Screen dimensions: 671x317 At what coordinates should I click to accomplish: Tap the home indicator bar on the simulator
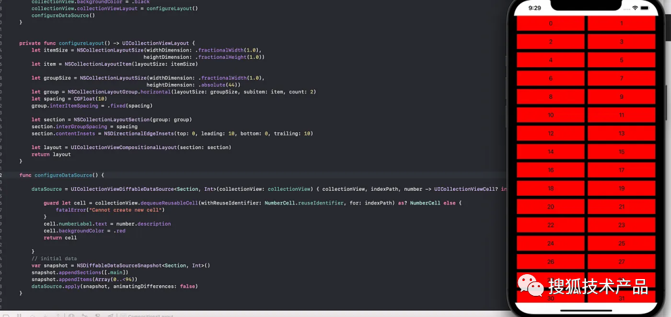coord(587,311)
